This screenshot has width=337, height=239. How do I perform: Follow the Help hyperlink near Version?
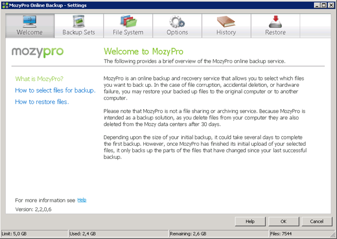82,200
